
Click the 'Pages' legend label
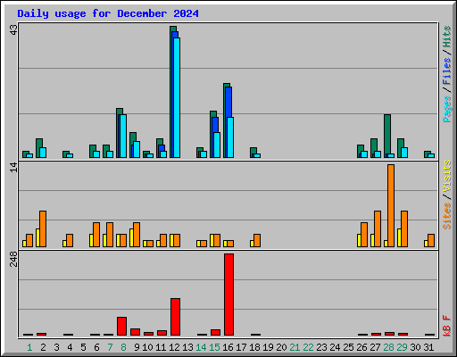pos(446,109)
